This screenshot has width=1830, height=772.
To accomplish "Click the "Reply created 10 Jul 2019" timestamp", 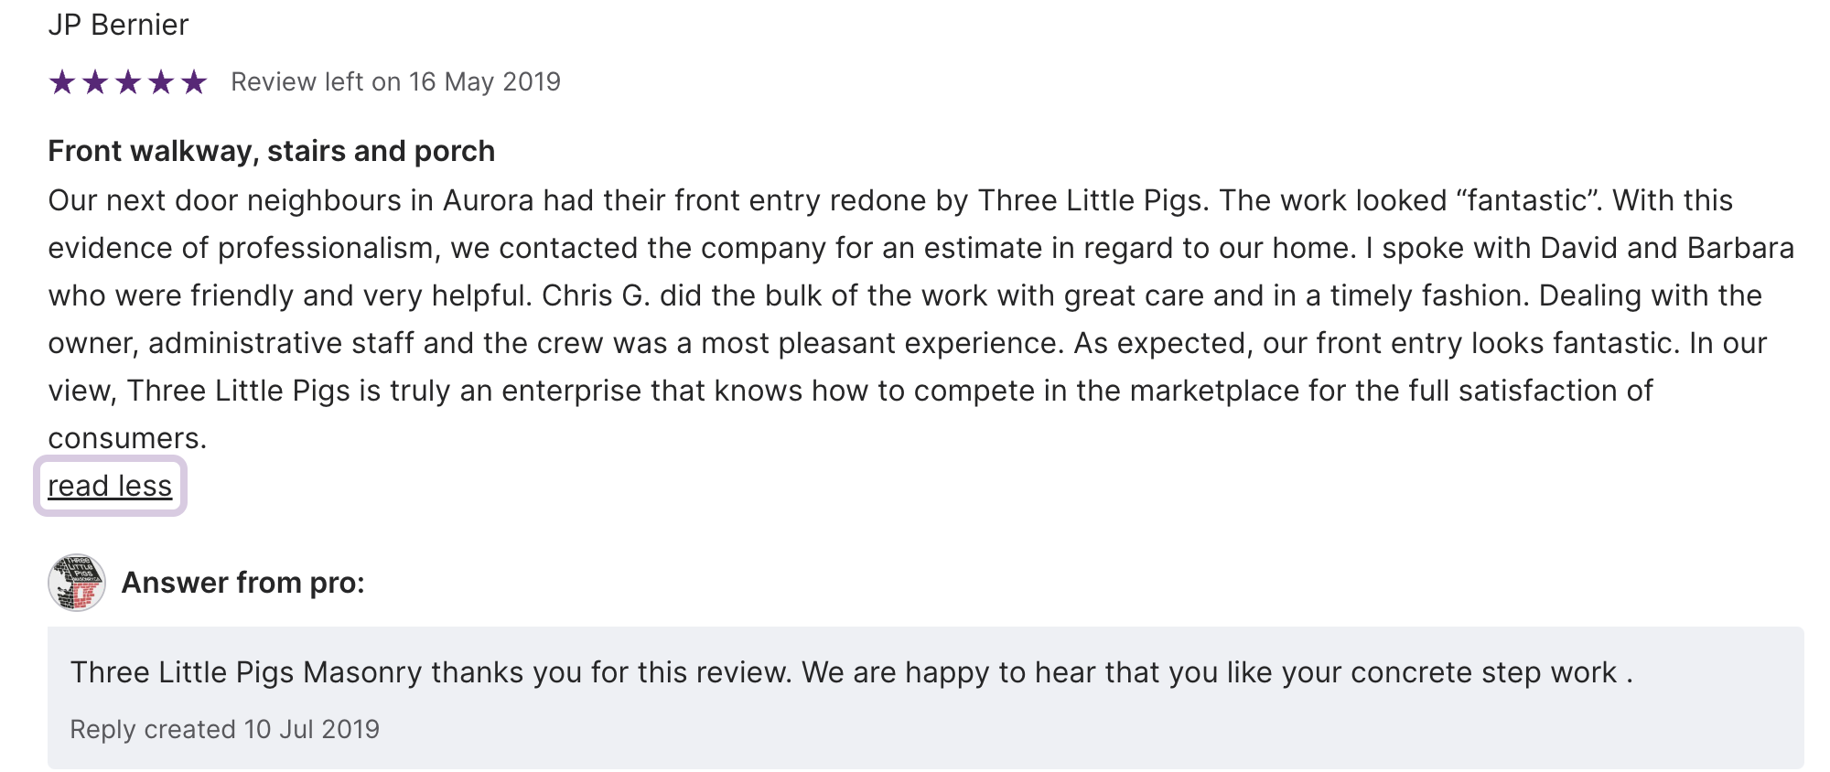I will [x=224, y=729].
